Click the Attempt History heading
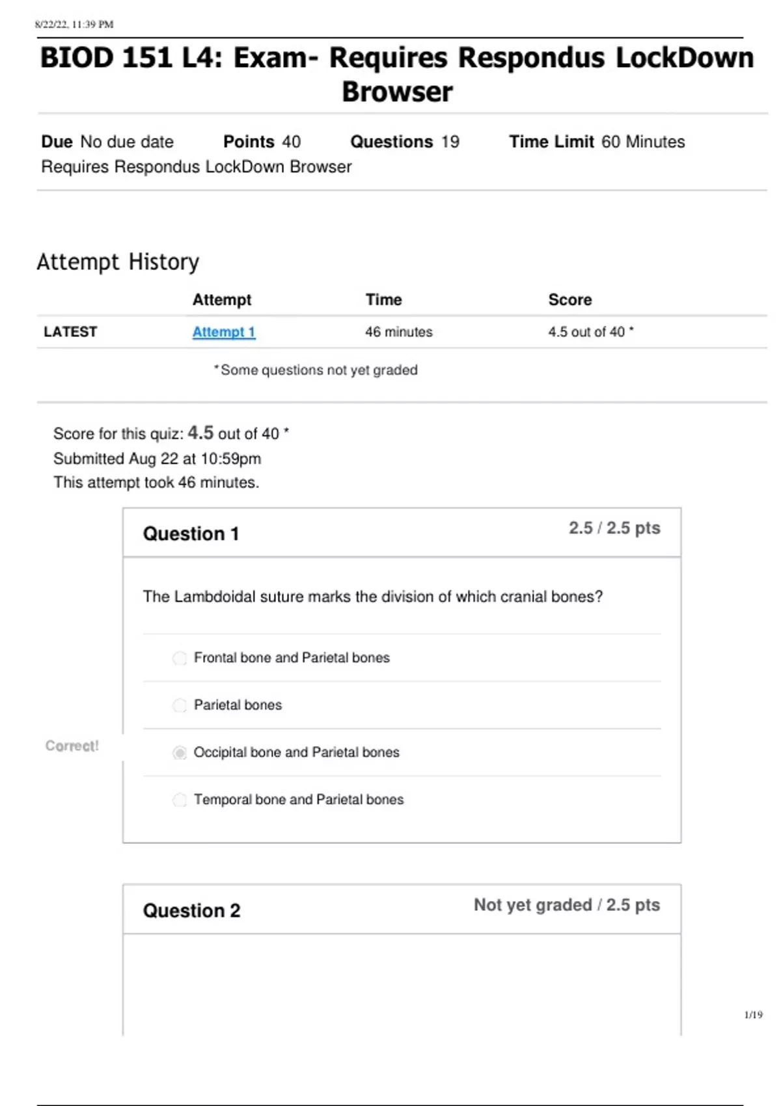This screenshot has width=781, height=1106. pyautogui.click(x=118, y=262)
